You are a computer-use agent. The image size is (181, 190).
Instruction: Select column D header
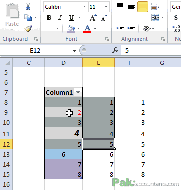click(63, 63)
